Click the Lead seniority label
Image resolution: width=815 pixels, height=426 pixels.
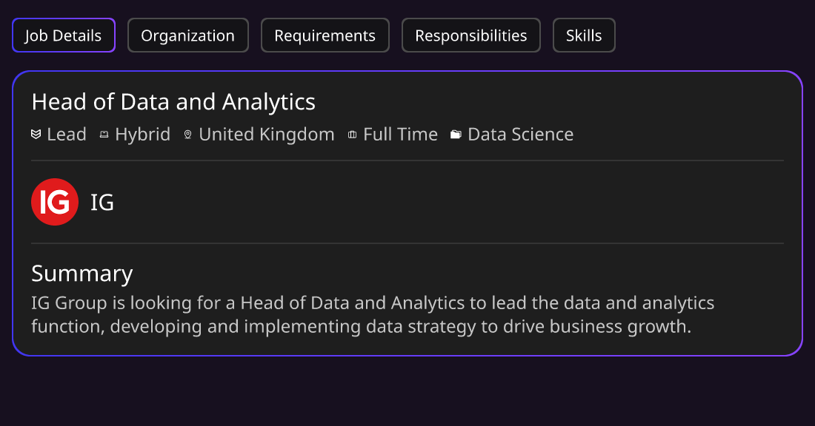coord(67,135)
